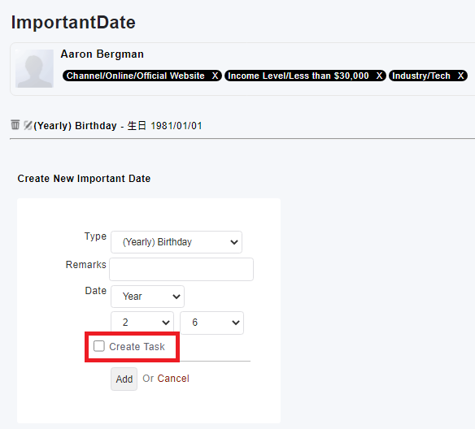Open the Aaron Bergman contact name
Screen dimensions: 475x429
(102, 54)
